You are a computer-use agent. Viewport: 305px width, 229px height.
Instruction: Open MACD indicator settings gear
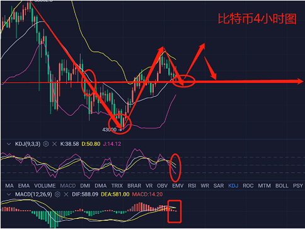(x=57, y=194)
